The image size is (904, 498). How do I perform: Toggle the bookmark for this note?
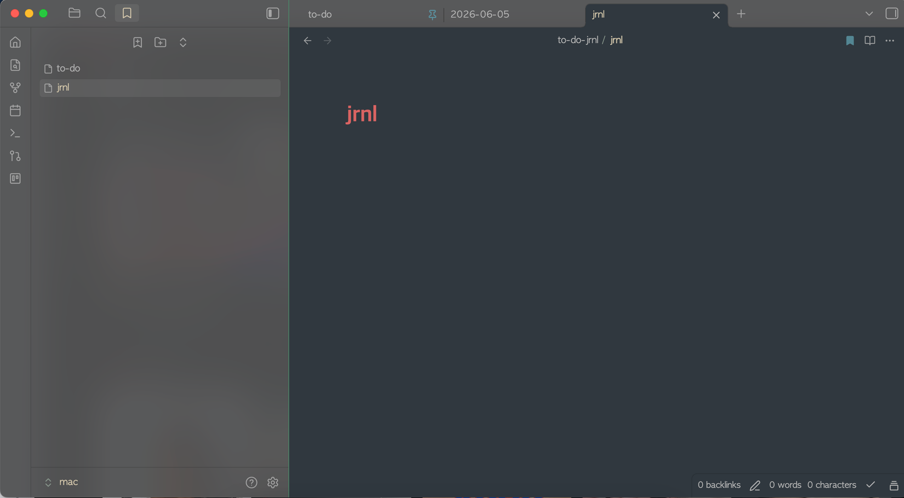850,40
